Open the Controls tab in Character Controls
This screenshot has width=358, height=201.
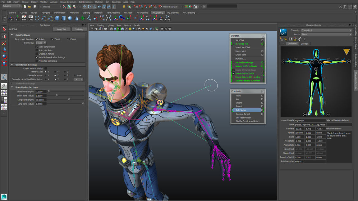[x=305, y=44]
